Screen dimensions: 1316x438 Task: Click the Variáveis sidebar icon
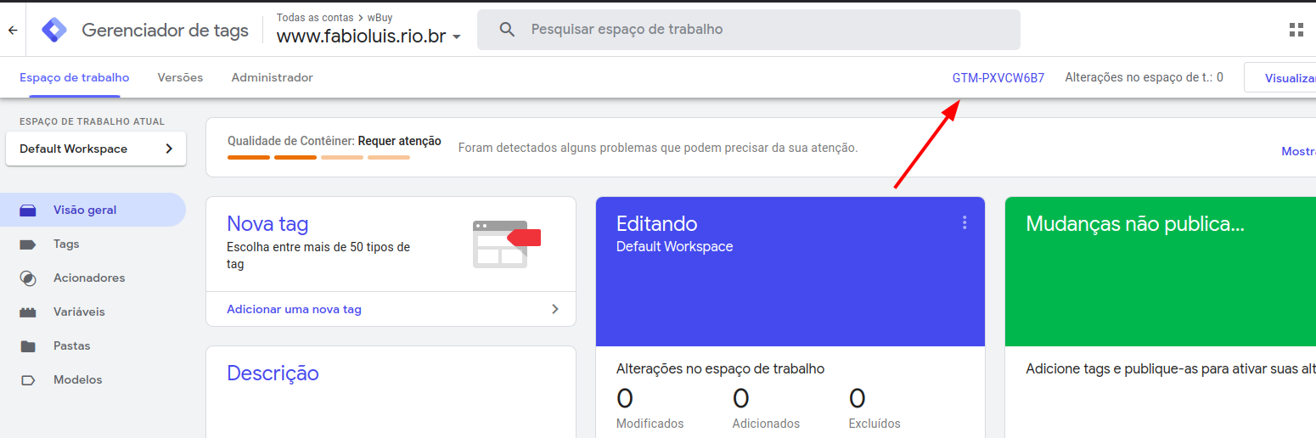click(x=28, y=312)
